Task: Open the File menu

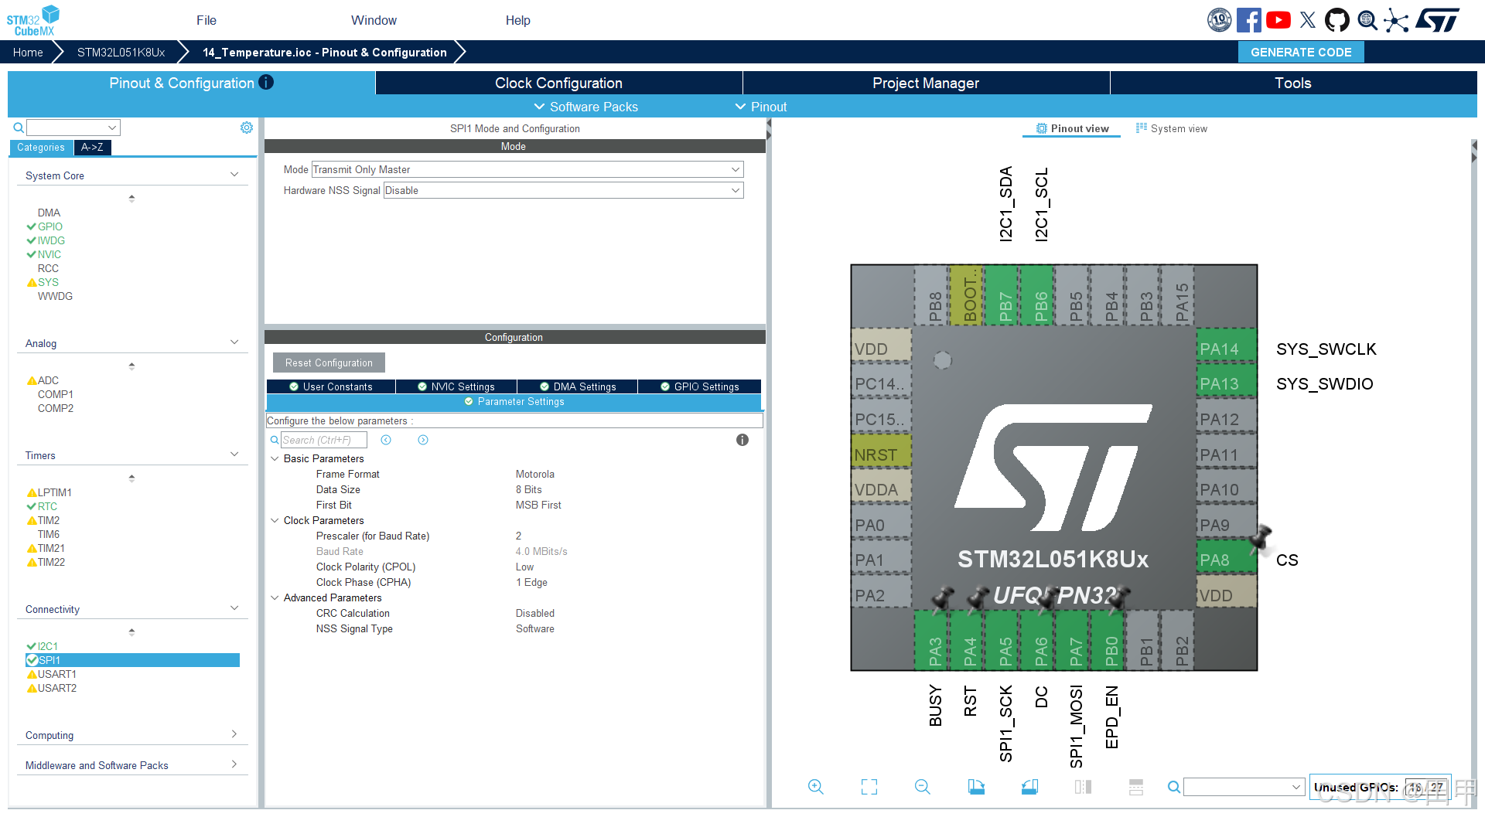Action: 207,20
